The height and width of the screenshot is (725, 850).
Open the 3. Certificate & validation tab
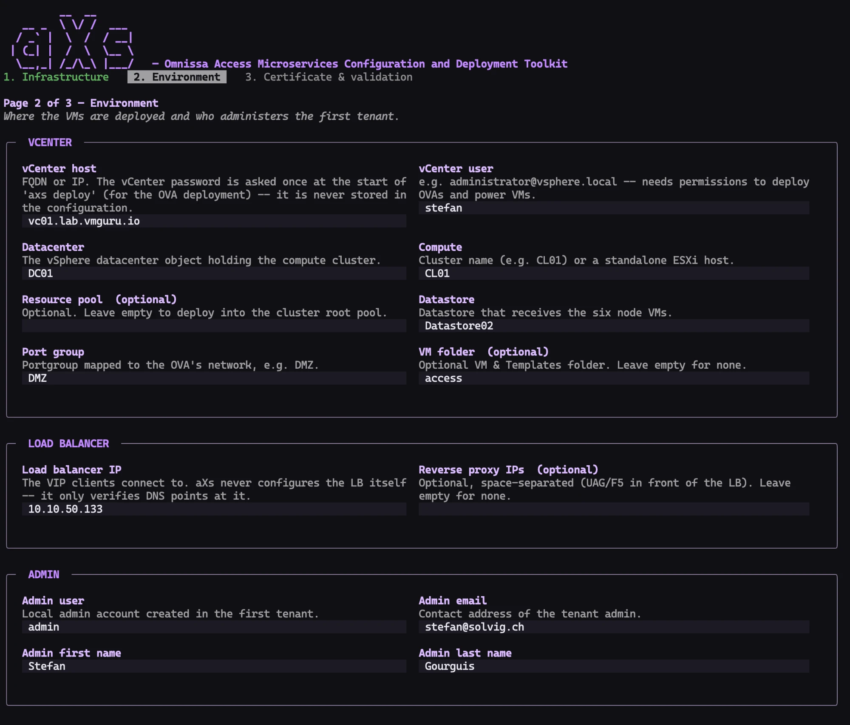329,77
